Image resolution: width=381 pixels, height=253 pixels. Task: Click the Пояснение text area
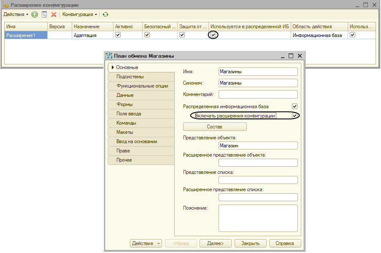(258, 218)
